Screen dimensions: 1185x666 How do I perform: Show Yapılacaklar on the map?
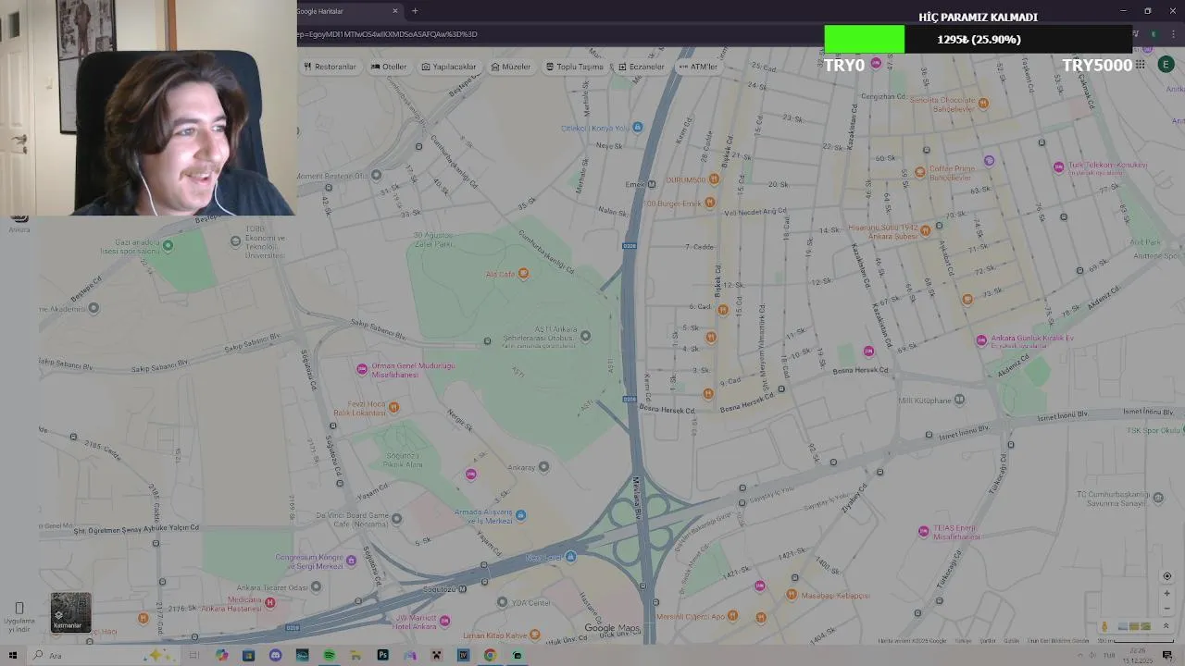(x=449, y=67)
